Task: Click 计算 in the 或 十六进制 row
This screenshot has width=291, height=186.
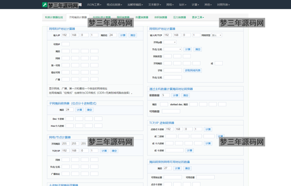Action: tap(208, 143)
